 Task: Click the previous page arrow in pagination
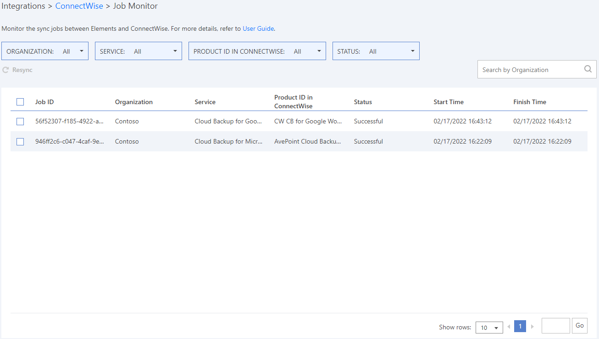(509, 326)
